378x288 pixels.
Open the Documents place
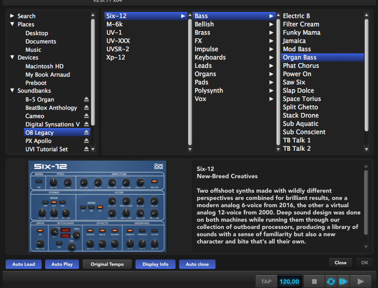coord(40,41)
